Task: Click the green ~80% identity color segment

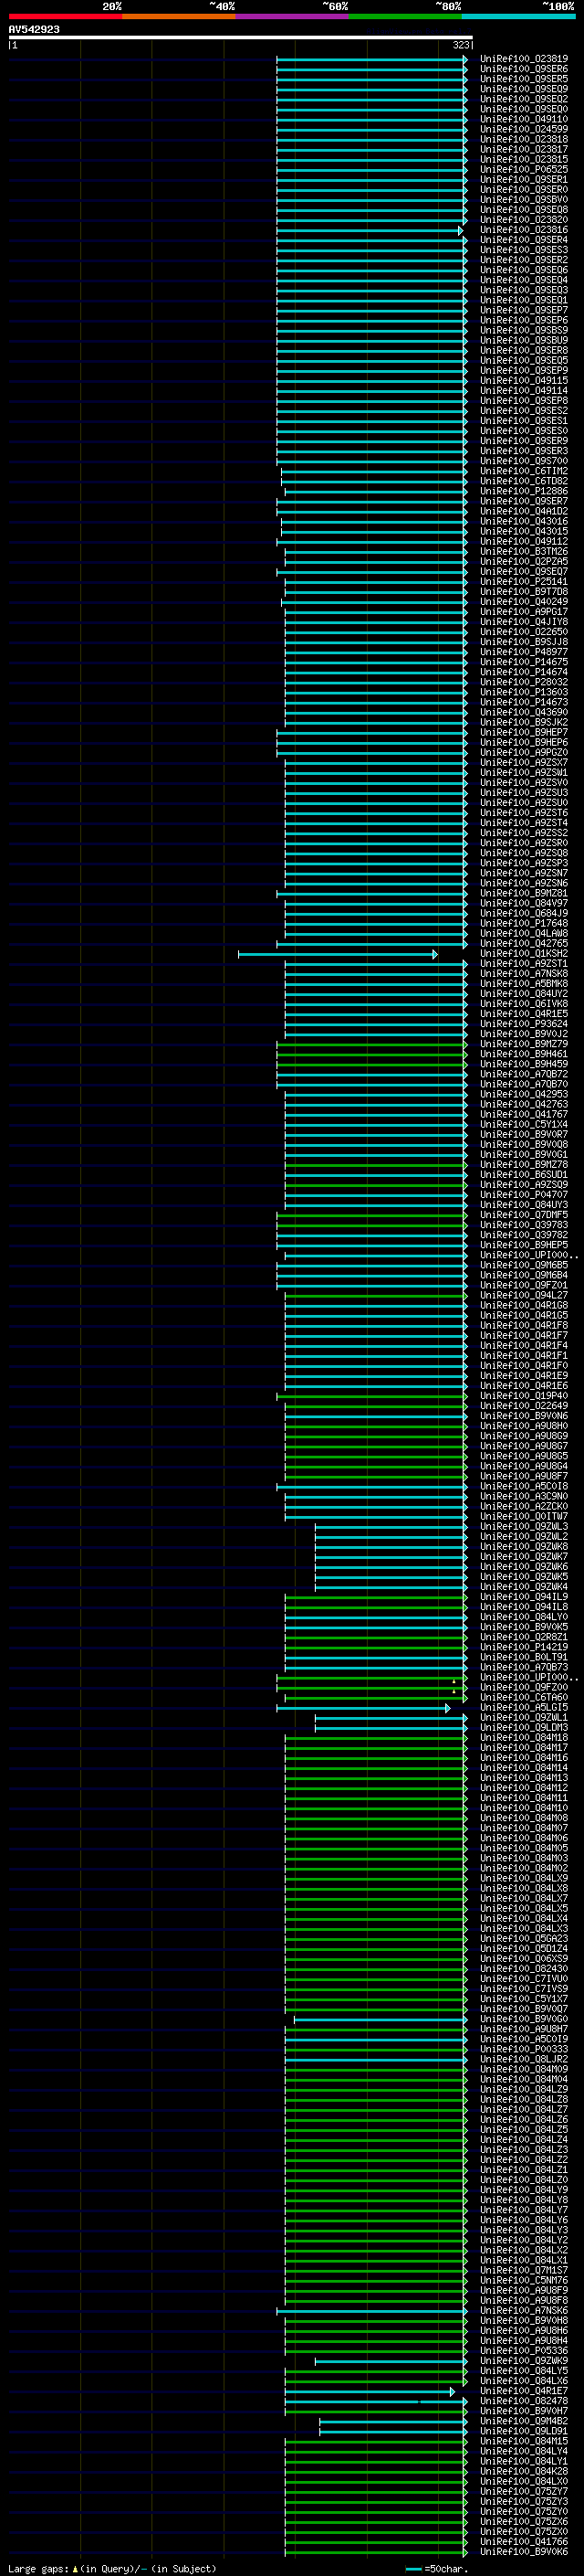Action: [405, 16]
